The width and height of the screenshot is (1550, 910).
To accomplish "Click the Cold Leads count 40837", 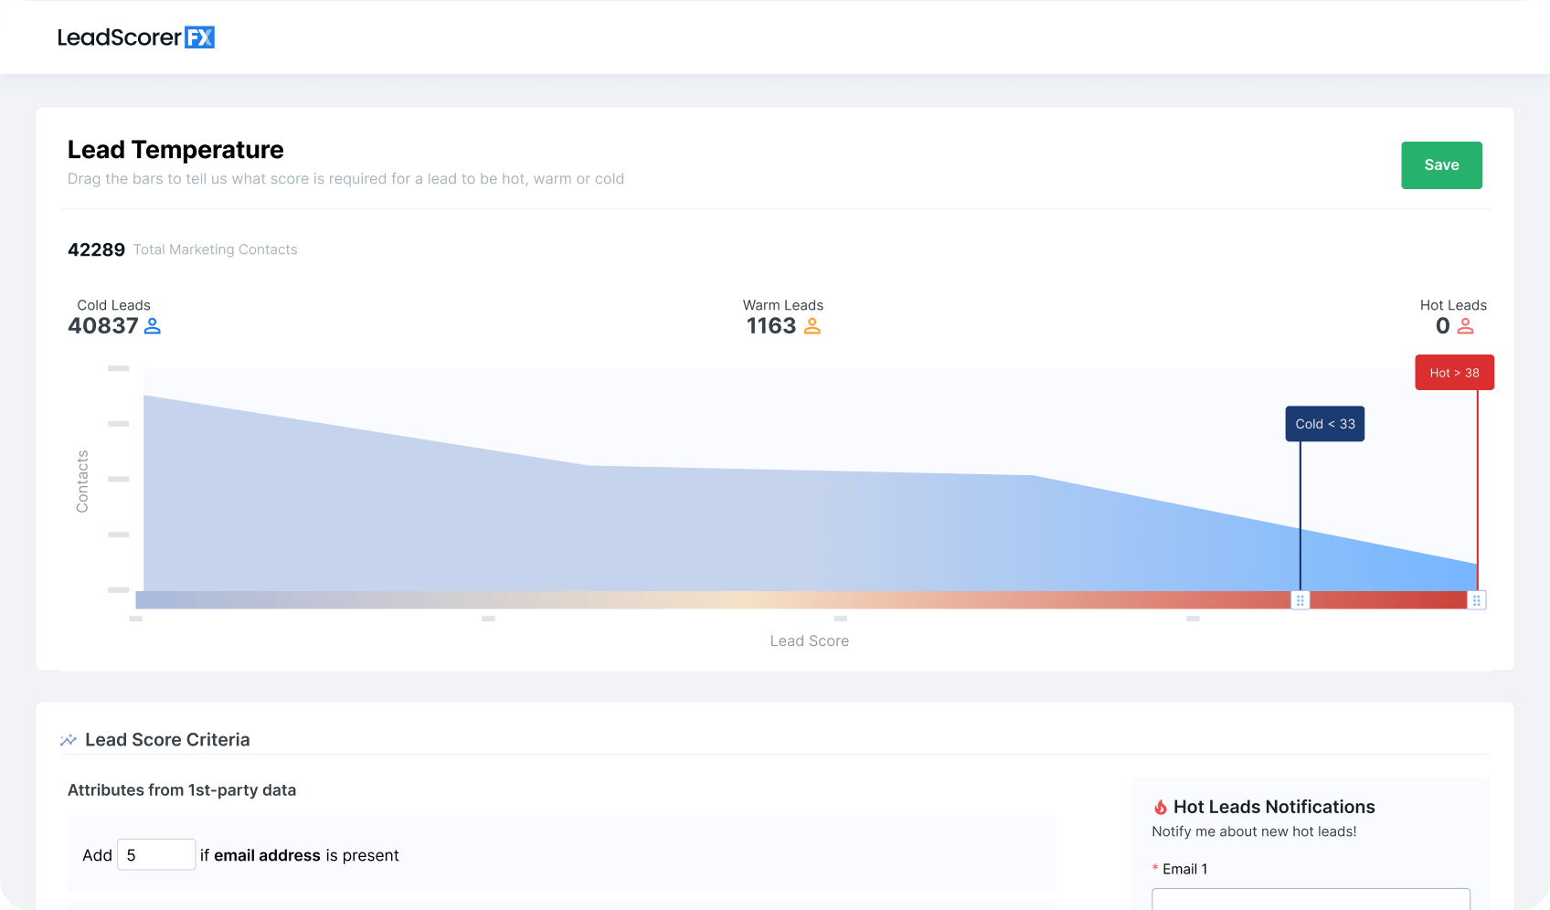I will [x=103, y=326].
